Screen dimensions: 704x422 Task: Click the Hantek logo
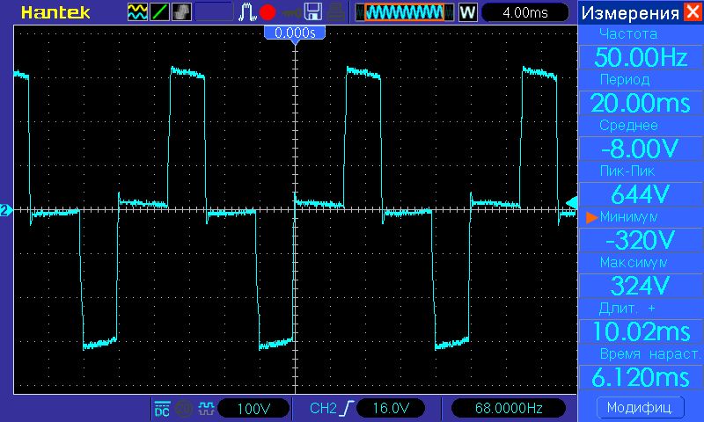click(x=55, y=12)
